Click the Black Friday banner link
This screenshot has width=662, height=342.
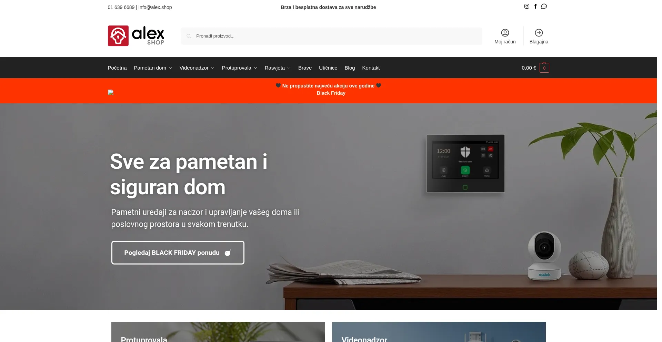331,93
